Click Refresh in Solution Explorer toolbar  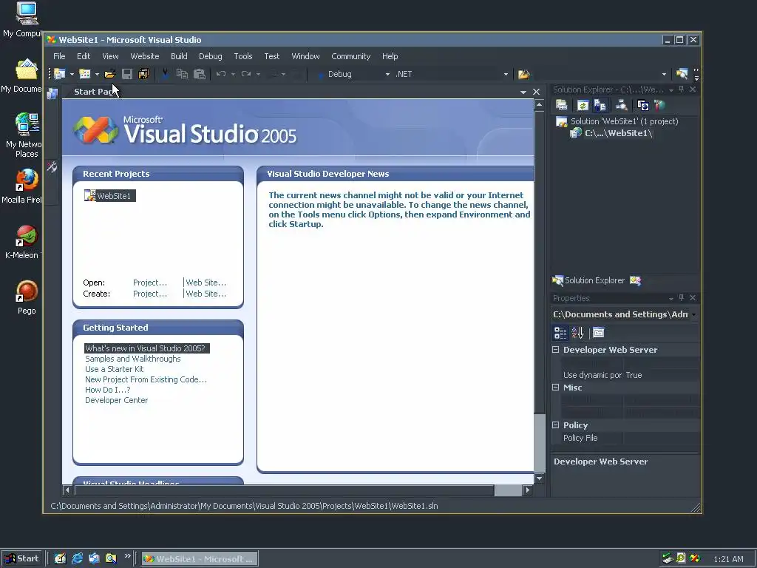pyautogui.click(x=583, y=105)
